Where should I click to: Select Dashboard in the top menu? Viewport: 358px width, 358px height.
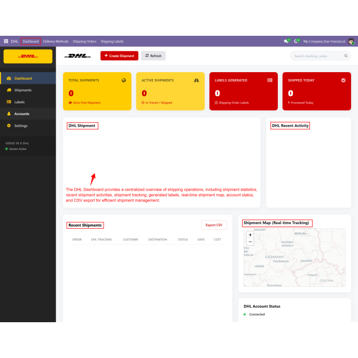[31, 41]
